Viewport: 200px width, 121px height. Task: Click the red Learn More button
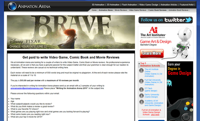click(152, 53)
